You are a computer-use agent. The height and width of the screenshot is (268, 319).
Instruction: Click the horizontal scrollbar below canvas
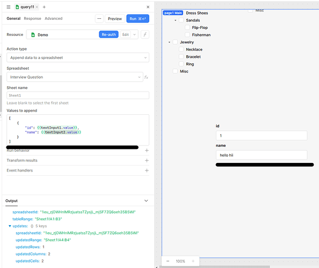coord(215,267)
